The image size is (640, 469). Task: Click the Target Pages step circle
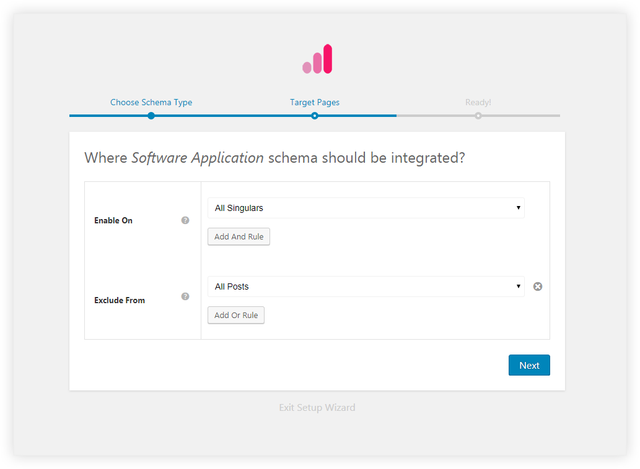315,116
